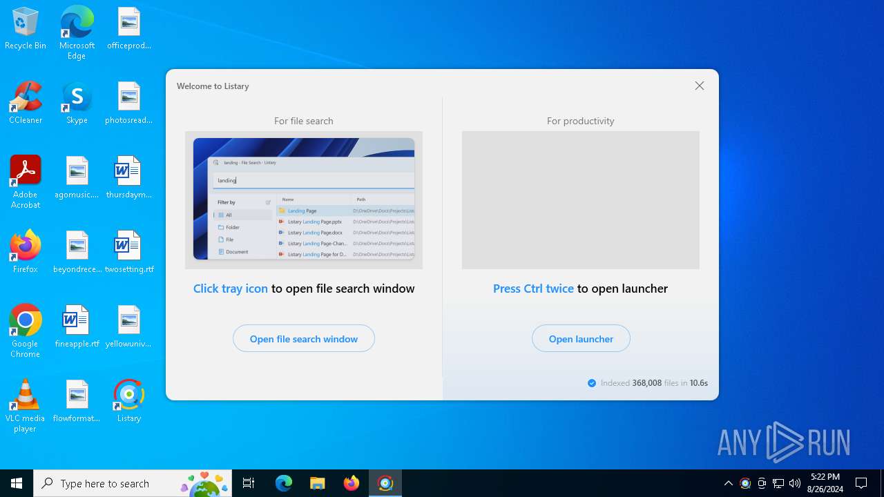Click the file search preview thumbnail

click(x=304, y=200)
